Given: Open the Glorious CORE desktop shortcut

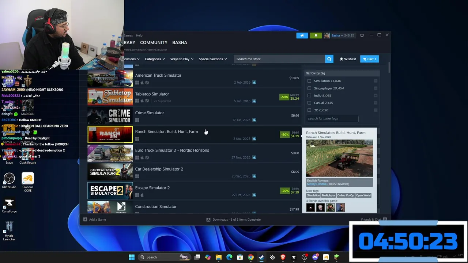Looking at the screenshot, I should click(28, 182).
